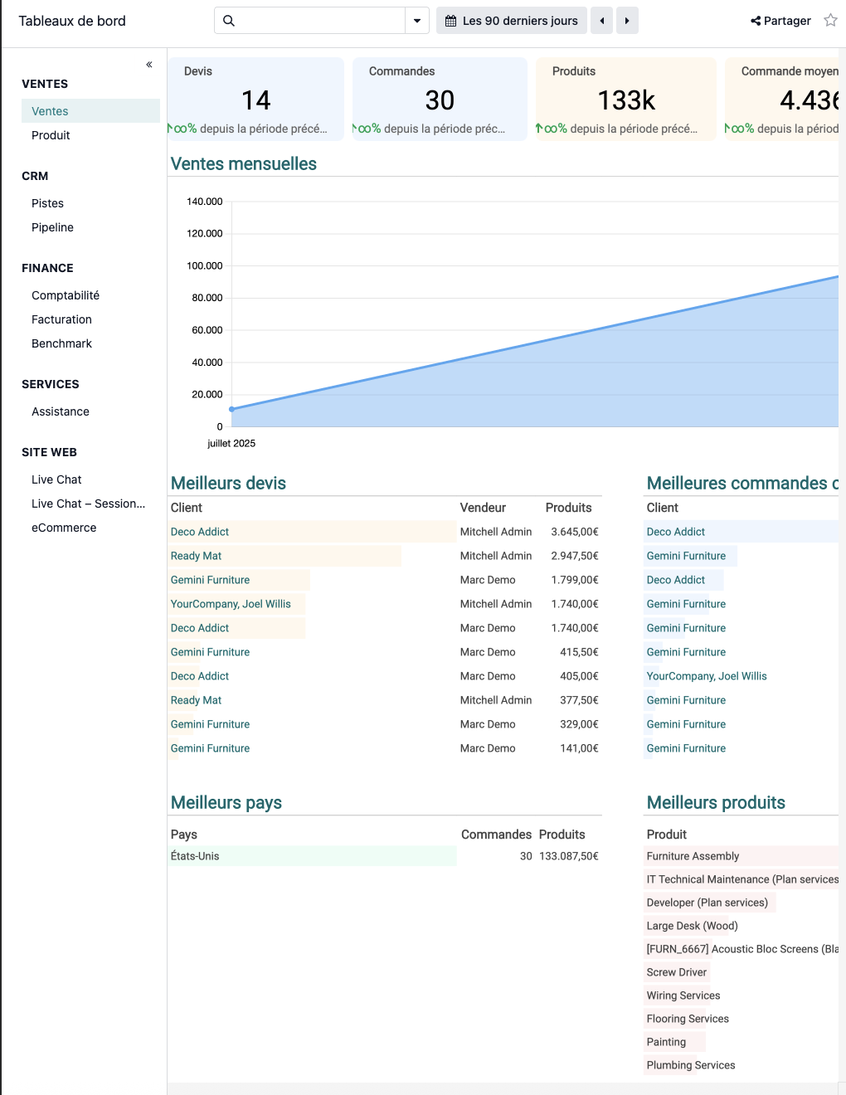Select the eCommerce dashboard
Viewport: 846px width, 1095px height.
[64, 528]
